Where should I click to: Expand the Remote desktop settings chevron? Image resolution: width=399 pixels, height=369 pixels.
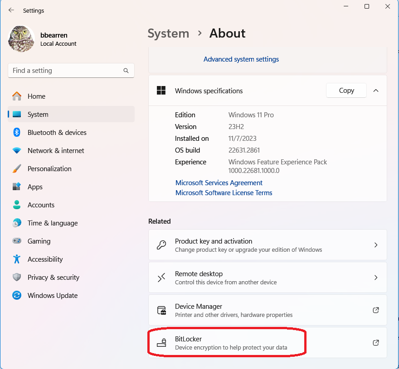tap(376, 278)
